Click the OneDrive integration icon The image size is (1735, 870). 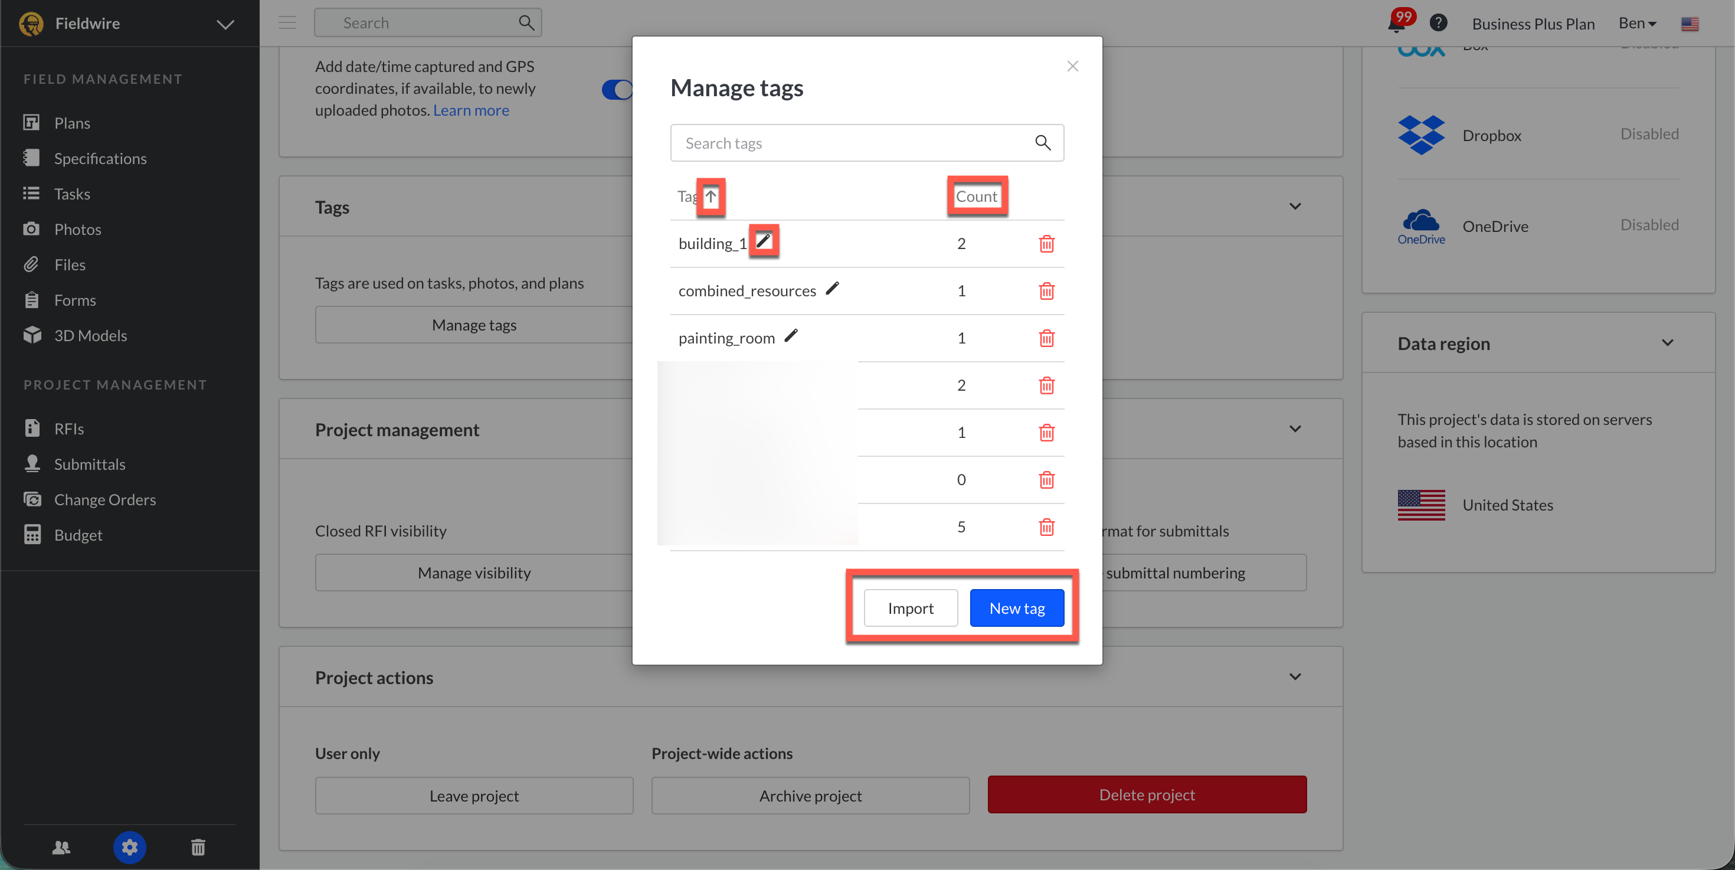tap(1421, 226)
